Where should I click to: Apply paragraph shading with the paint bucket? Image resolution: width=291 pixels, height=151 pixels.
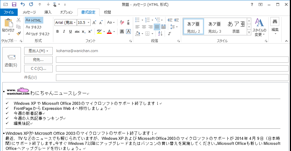pyautogui.click(x=138, y=34)
